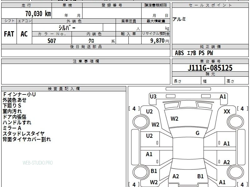Viewport: 250px width, 187px height.
Task: Click the リサイクル預託金 header cell
Action: point(156,34)
